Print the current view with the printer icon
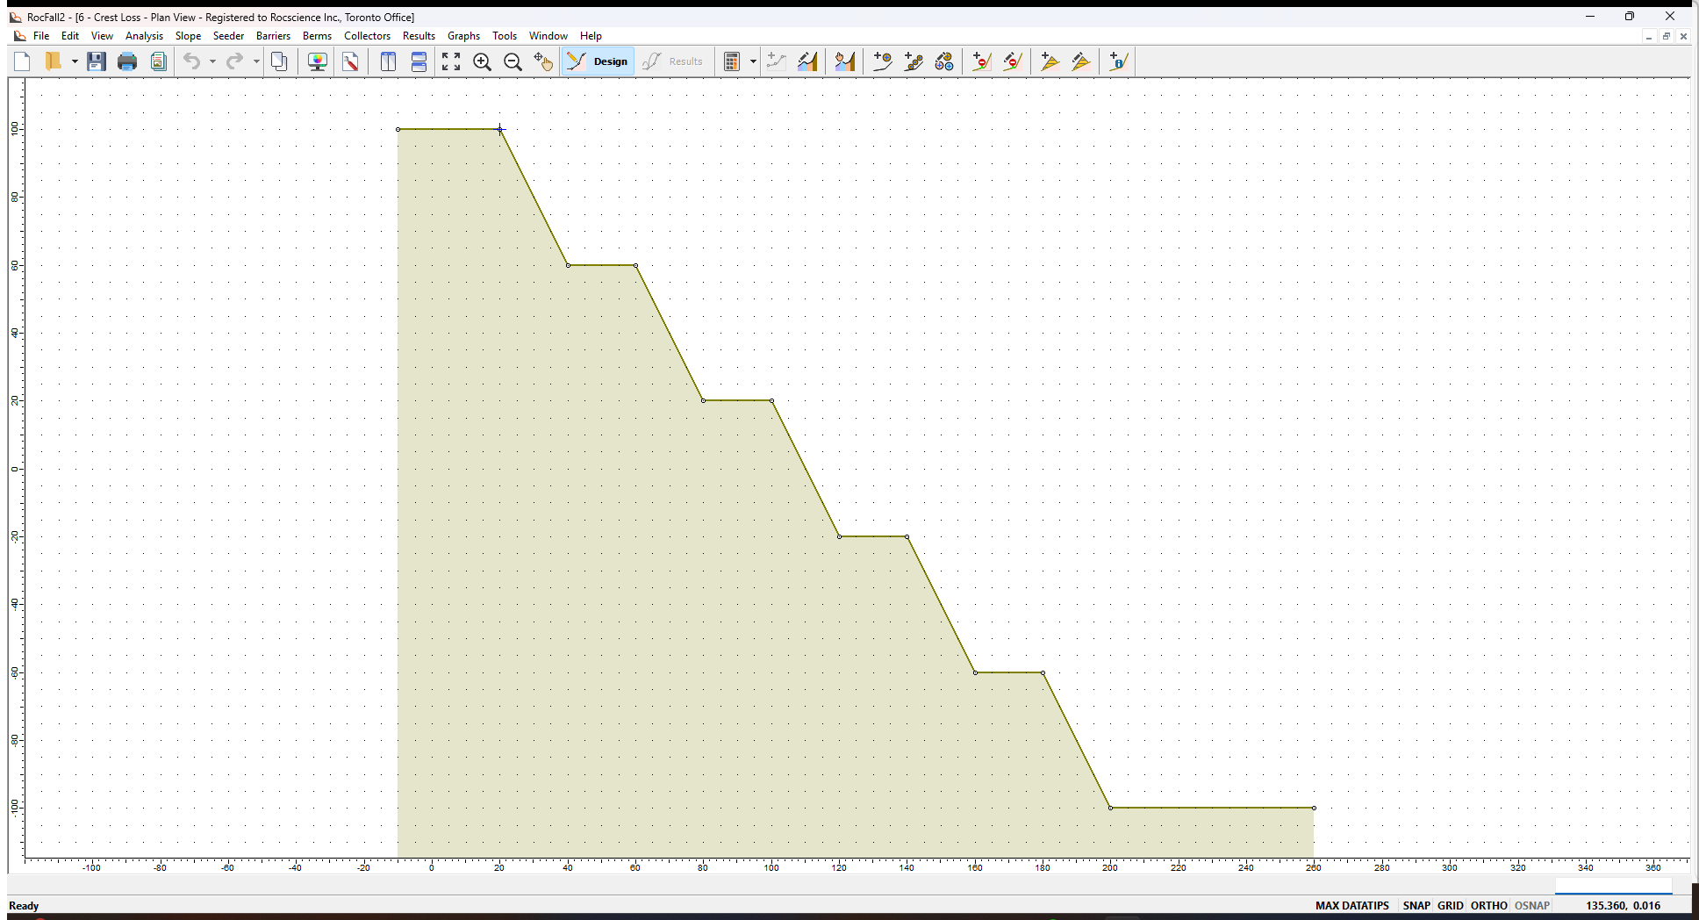Screen dimensions: 1699x920 (127, 61)
